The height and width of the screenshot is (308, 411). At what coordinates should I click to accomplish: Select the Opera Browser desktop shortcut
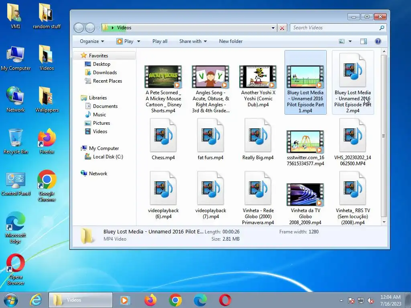(x=16, y=269)
